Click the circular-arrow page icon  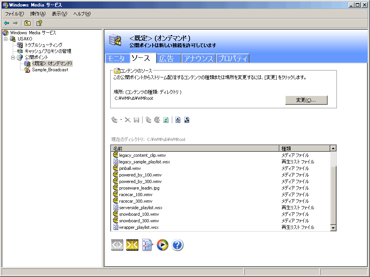point(178,120)
